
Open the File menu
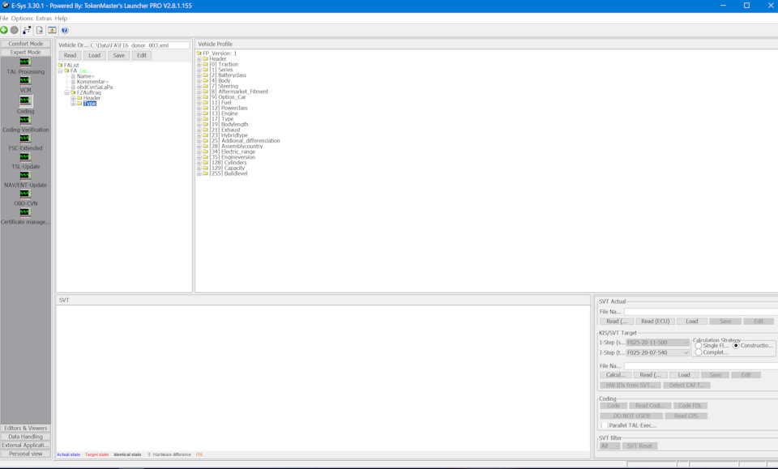click(x=4, y=19)
